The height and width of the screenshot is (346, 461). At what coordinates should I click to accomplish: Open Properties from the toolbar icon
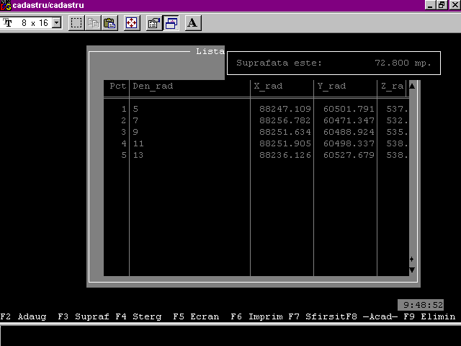tap(153, 23)
